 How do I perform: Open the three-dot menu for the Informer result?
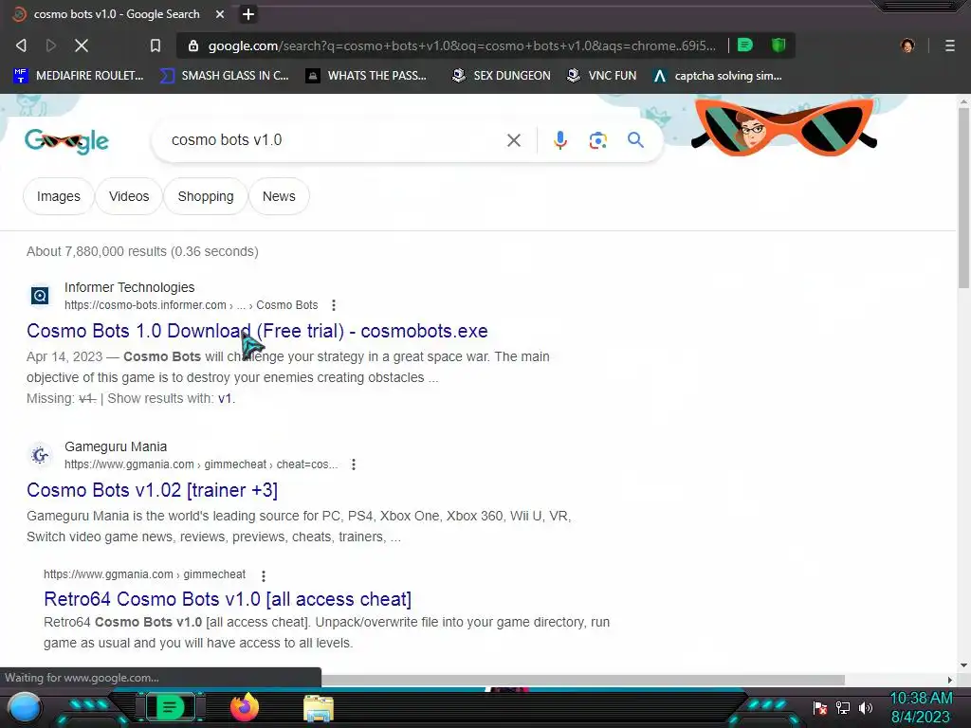click(x=334, y=305)
